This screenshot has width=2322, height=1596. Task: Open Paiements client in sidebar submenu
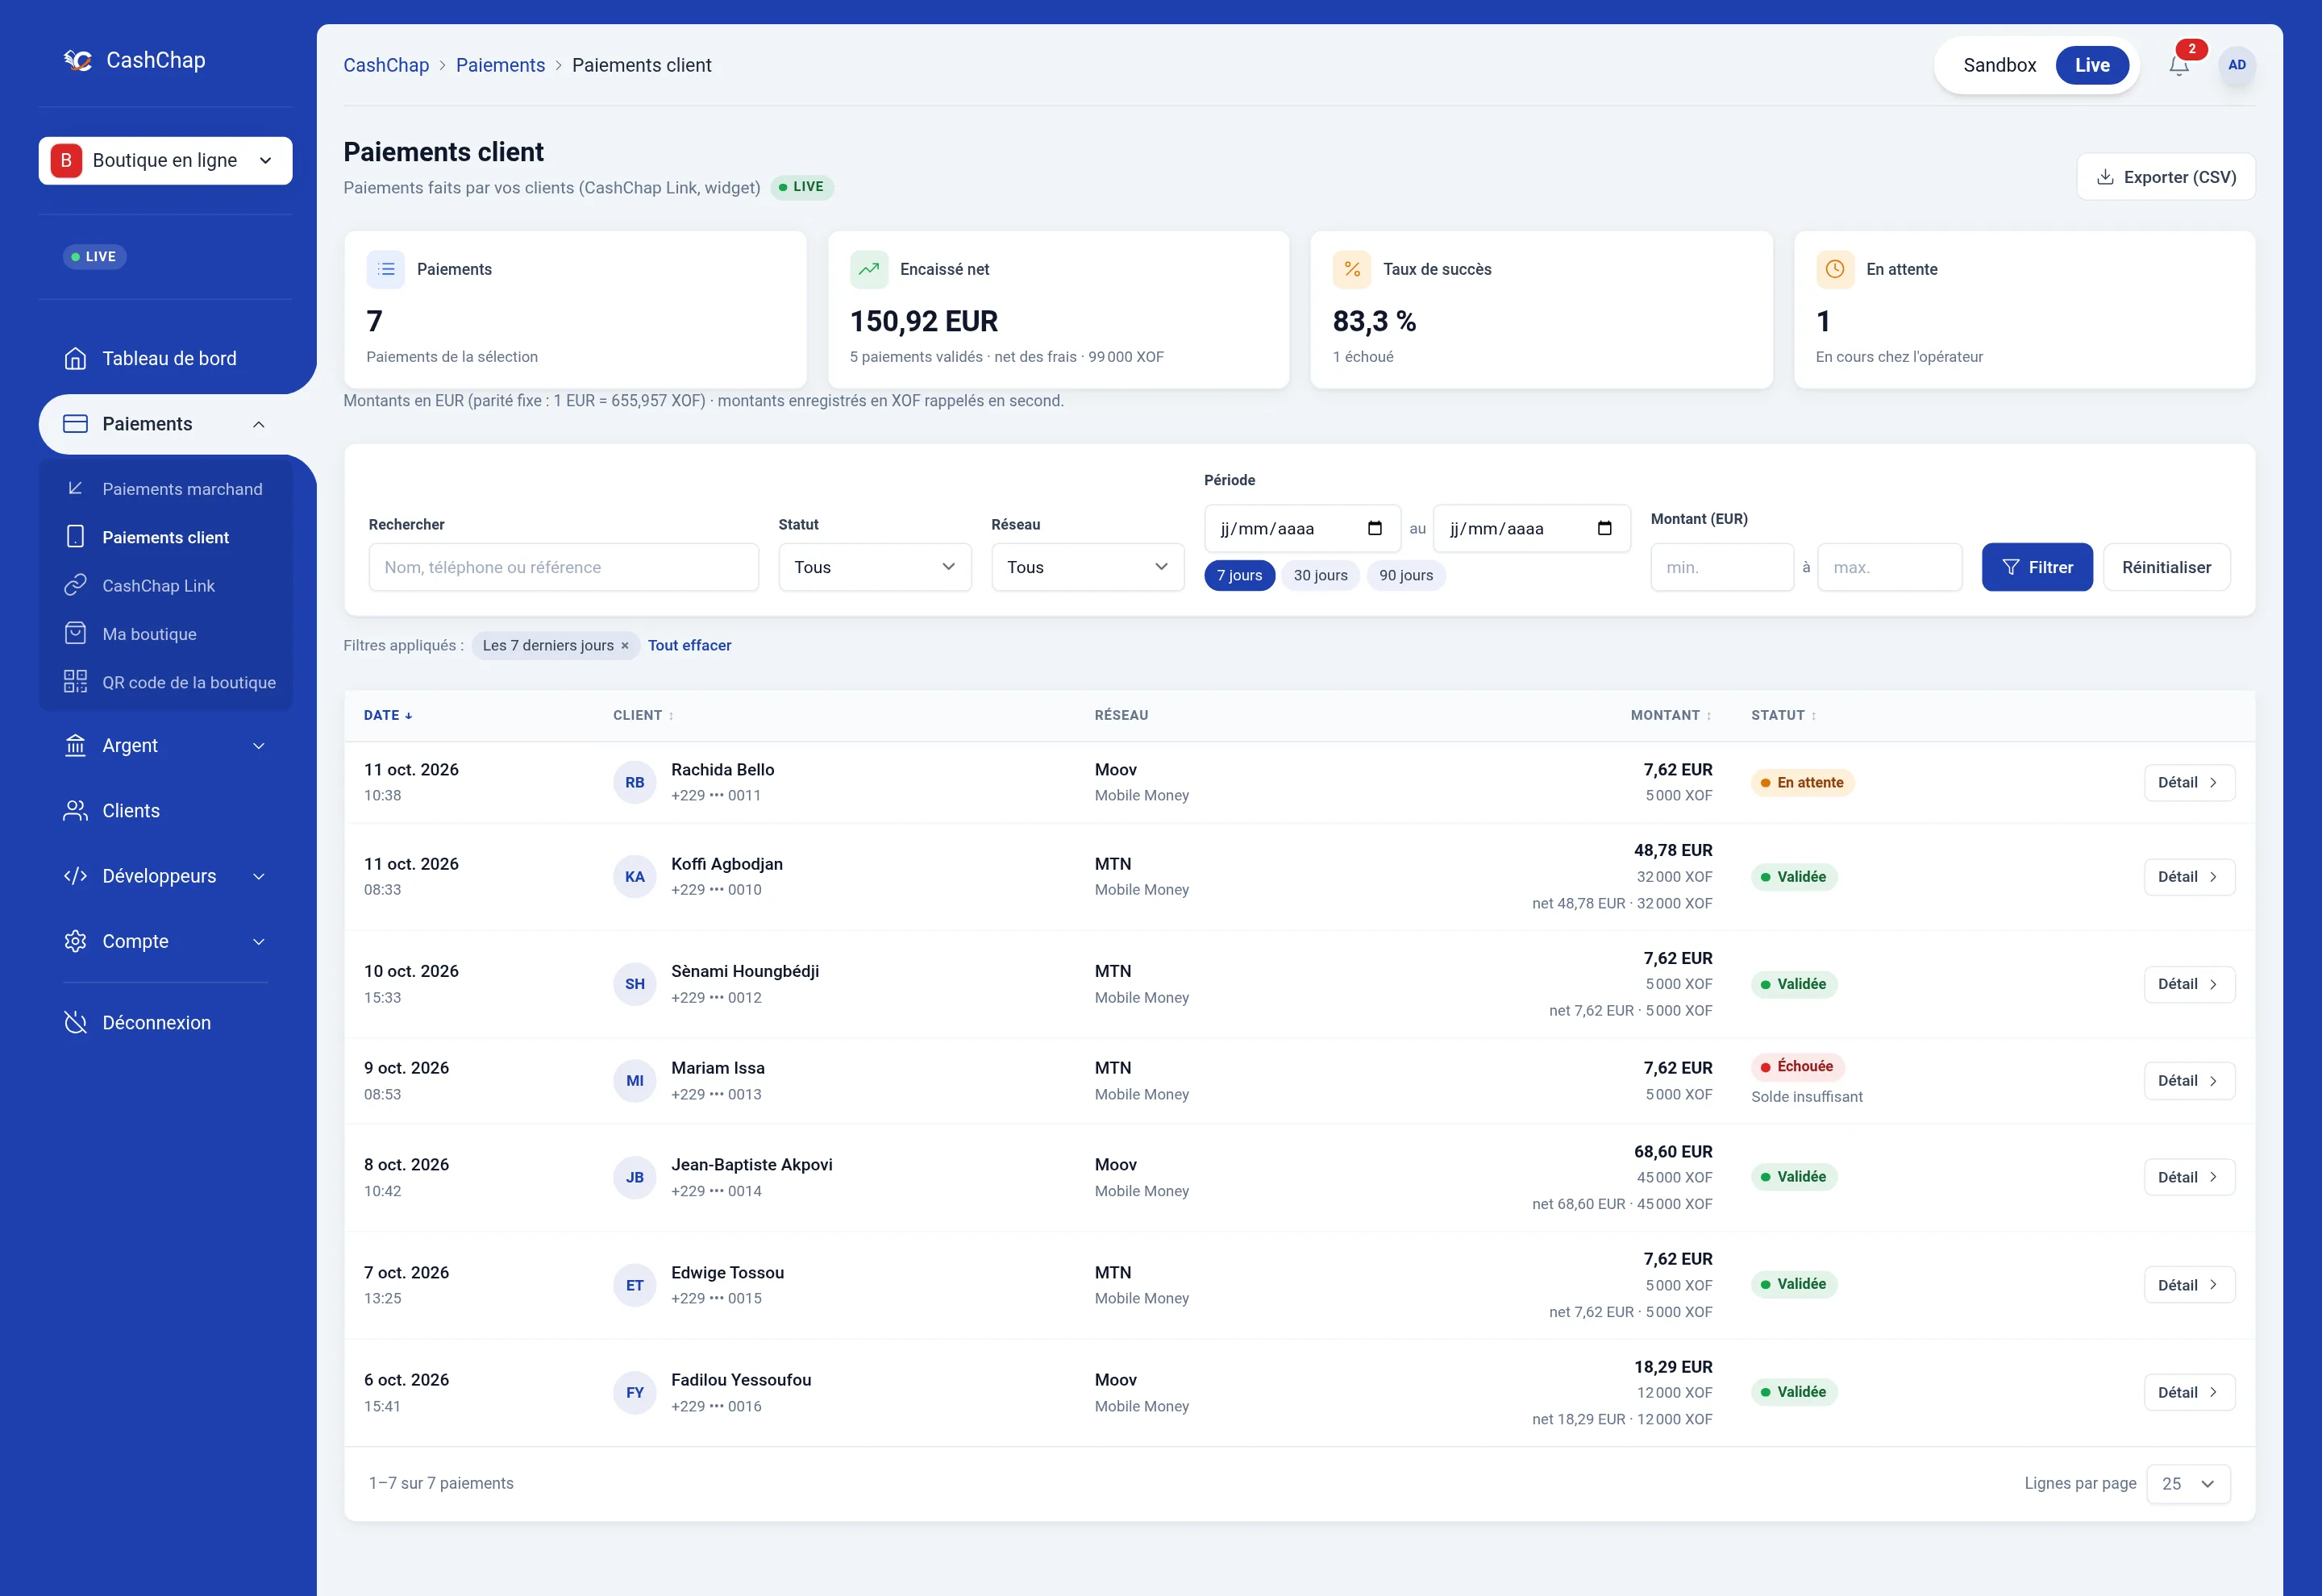[166, 537]
